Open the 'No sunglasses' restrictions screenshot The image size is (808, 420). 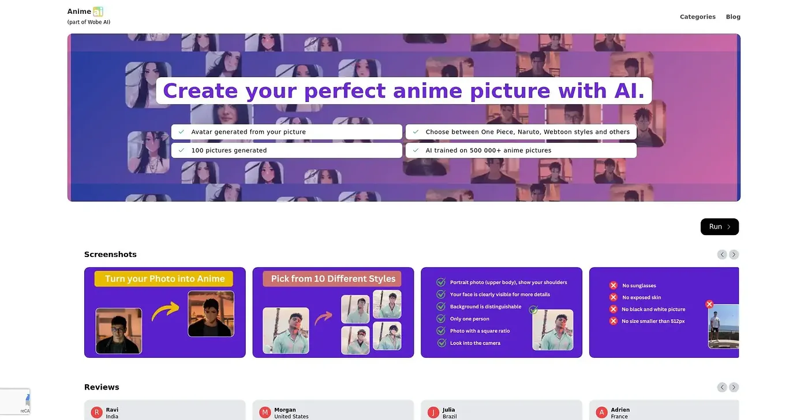point(664,312)
